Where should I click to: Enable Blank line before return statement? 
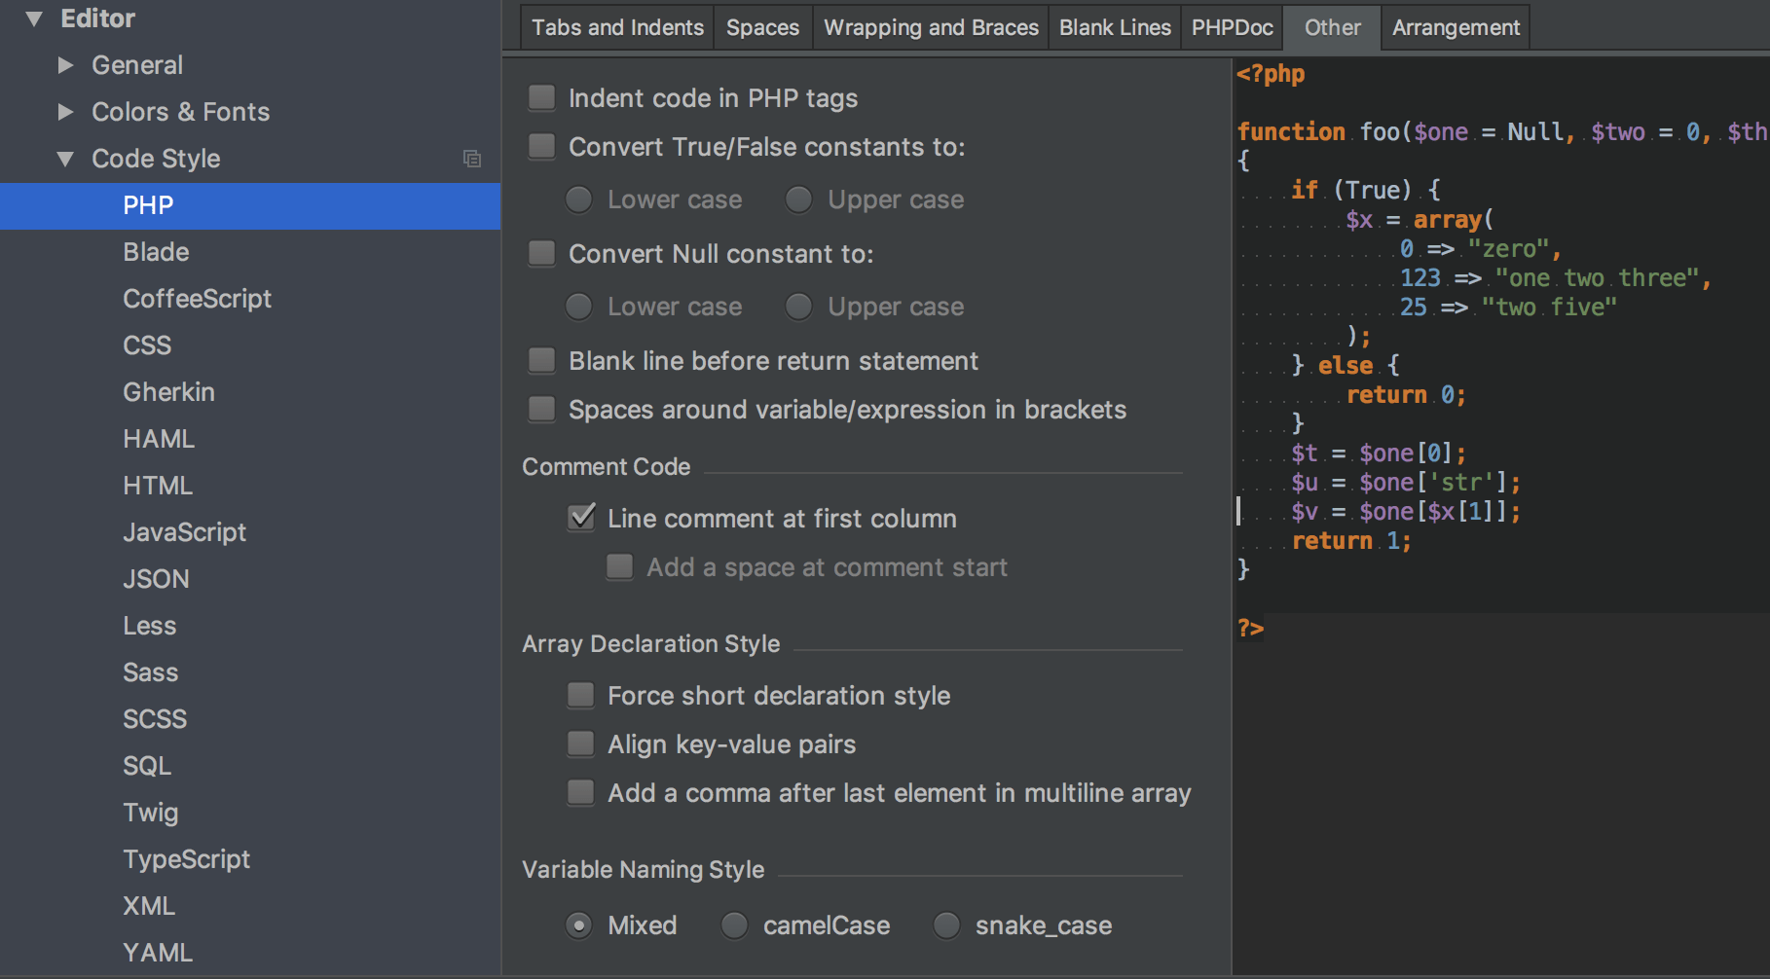tap(541, 360)
